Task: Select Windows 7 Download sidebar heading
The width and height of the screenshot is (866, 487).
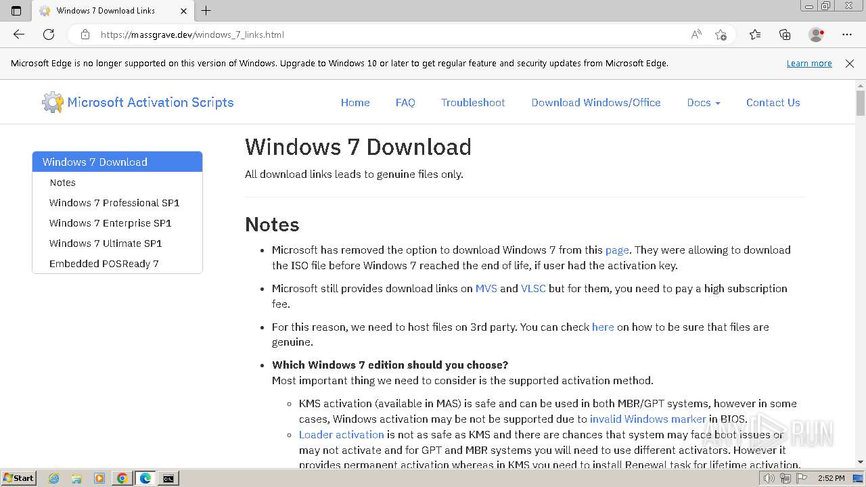Action: click(117, 162)
